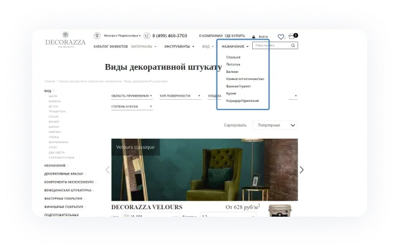399x252 pixels.
Task: Collapse the Вид sidebar section
Action: pyautogui.click(x=49, y=91)
